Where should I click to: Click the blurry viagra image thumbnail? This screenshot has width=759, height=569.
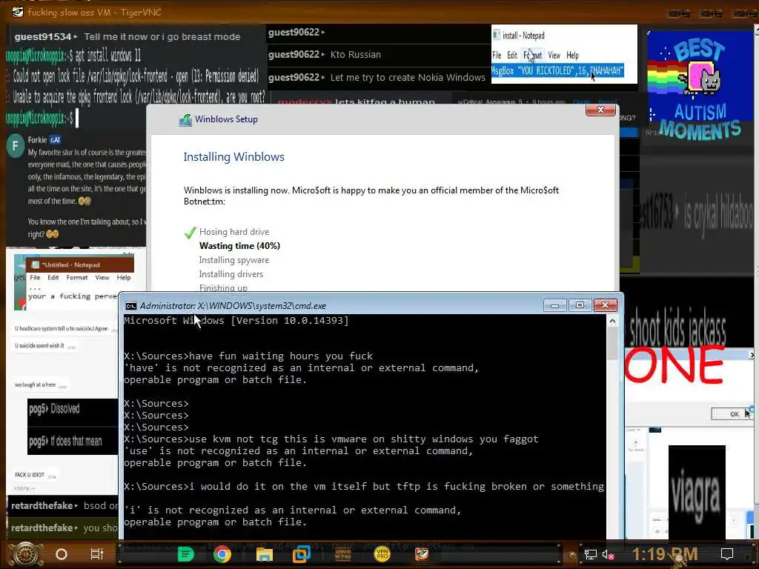(697, 492)
